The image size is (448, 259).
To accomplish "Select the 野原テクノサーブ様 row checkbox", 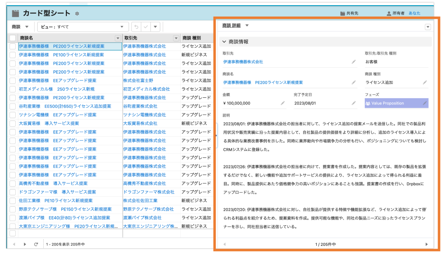I will tap(13, 209).
